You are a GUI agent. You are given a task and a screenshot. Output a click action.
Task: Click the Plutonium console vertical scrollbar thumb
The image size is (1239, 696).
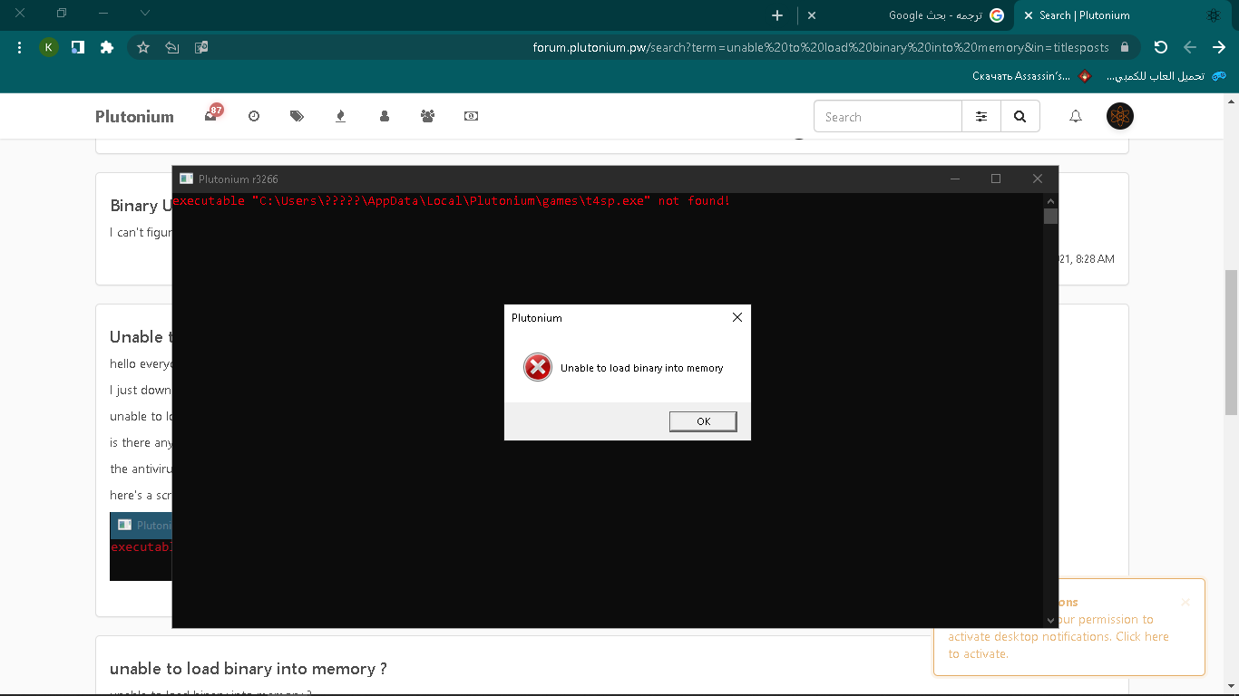(1050, 216)
